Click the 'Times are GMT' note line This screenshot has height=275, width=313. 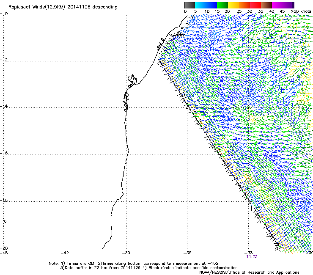point(134,264)
